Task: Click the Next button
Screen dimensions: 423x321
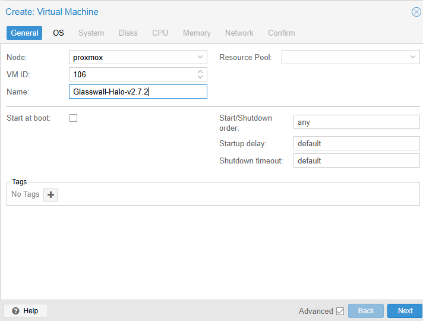Action: click(x=405, y=311)
